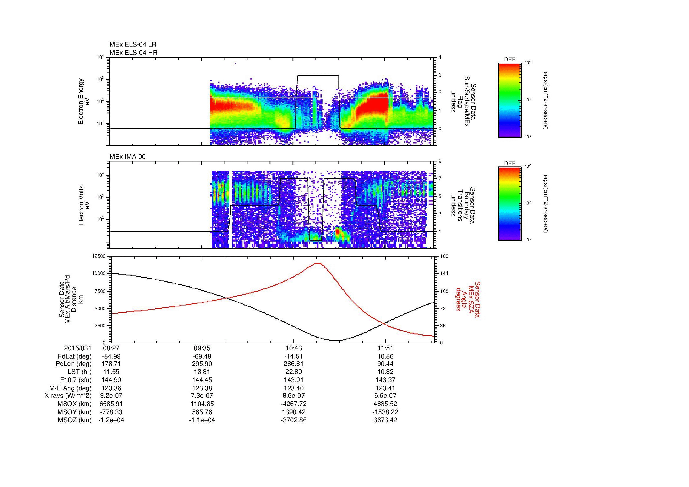Click the MSOY value '1390.42'
The image size is (689, 487).
click(293, 412)
